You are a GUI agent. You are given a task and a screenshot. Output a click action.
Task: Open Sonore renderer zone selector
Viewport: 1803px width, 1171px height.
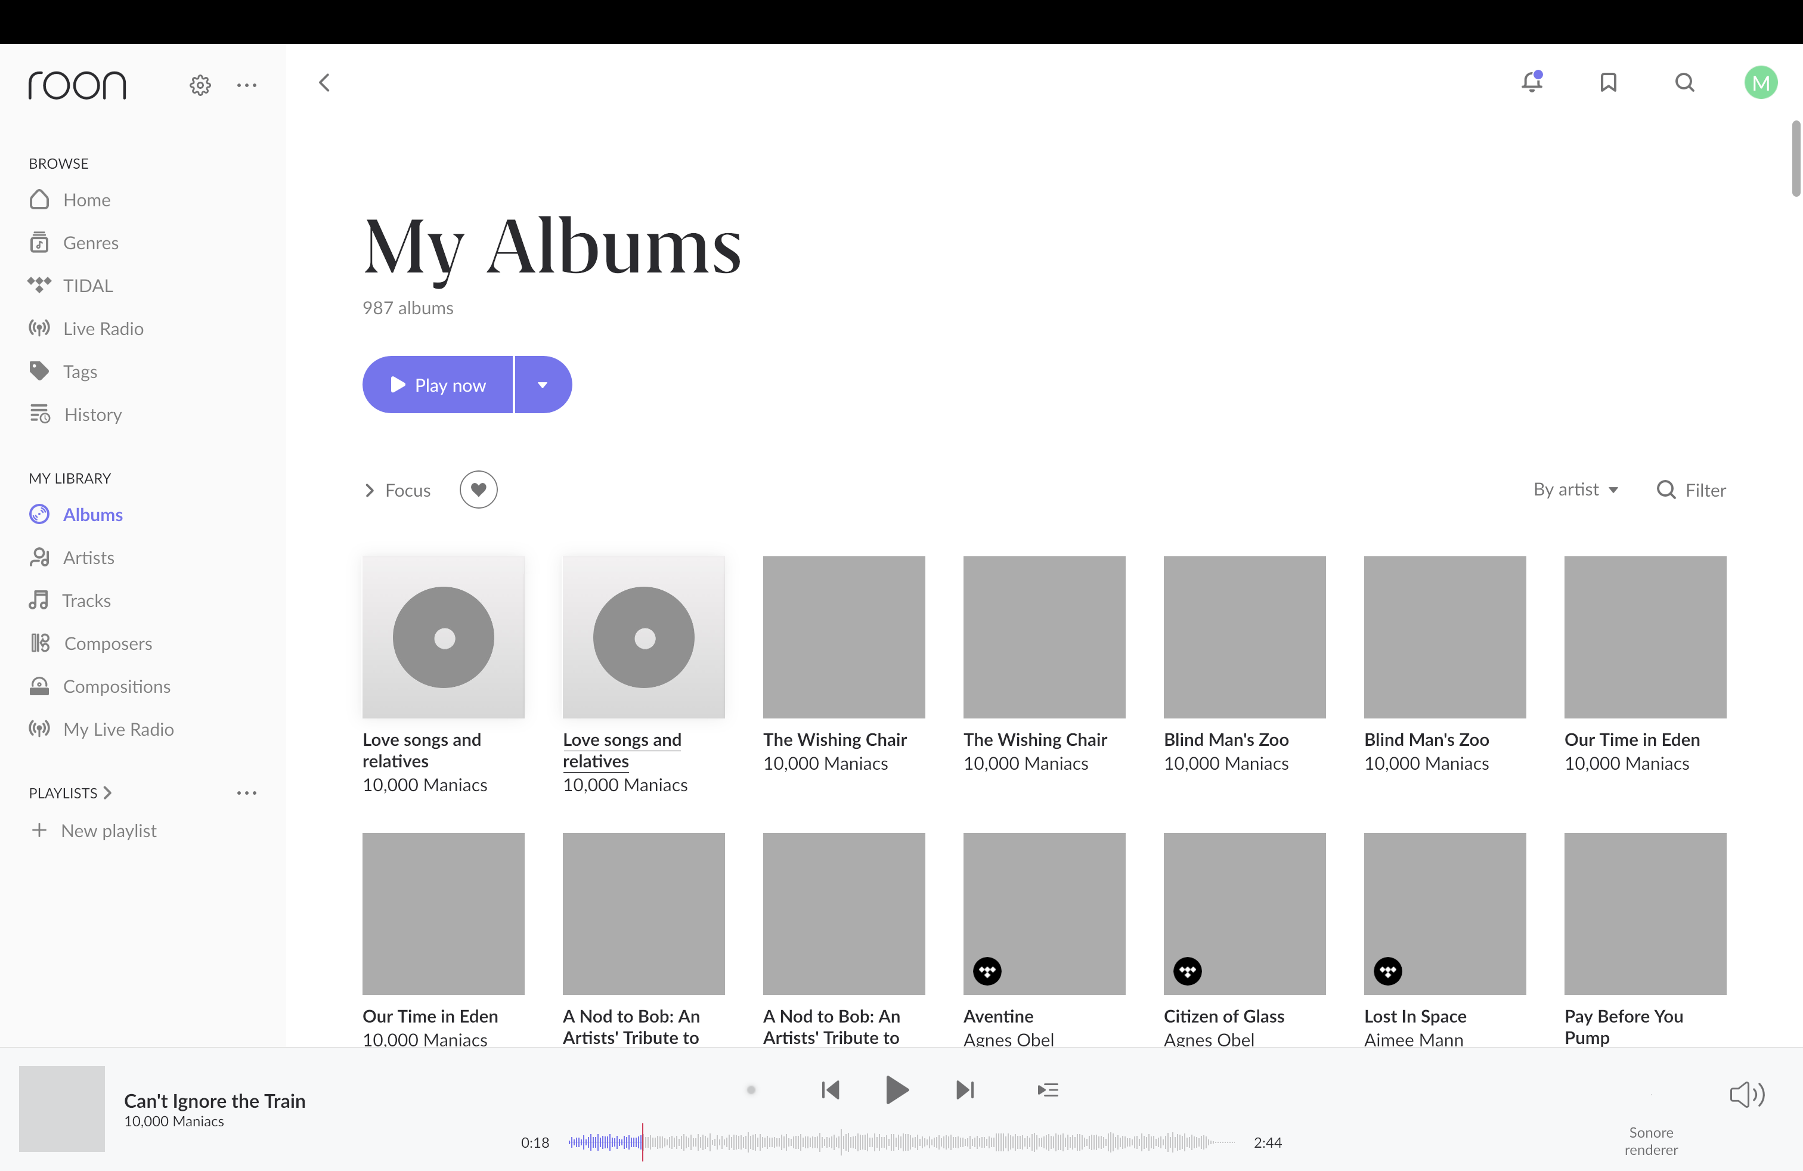tap(1651, 1141)
